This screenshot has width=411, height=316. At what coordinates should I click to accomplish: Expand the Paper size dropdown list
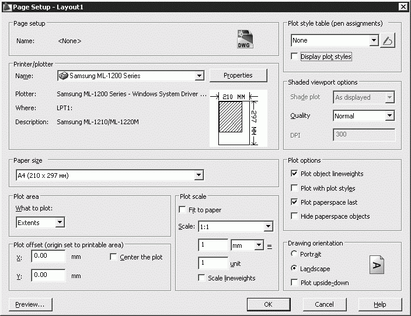tap(199, 175)
